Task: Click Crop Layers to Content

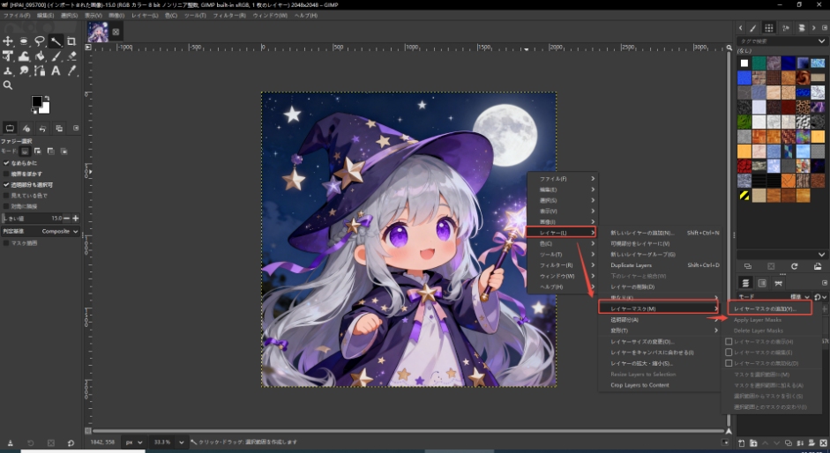Action: 639,385
